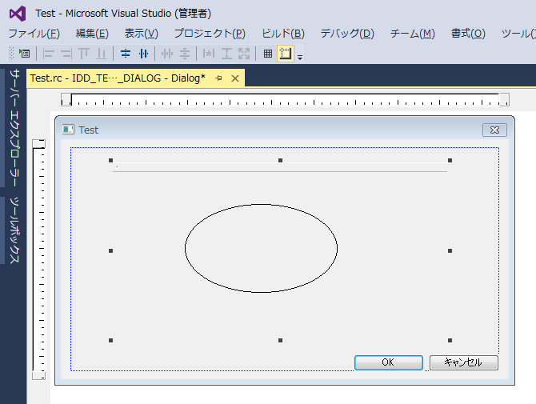536x404 pixels.
Task: Click the Space Down toolbar icon
Action: (x=185, y=54)
